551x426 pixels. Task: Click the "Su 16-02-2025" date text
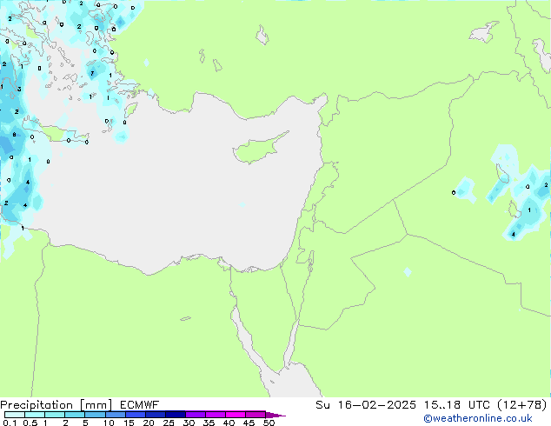(366, 405)
